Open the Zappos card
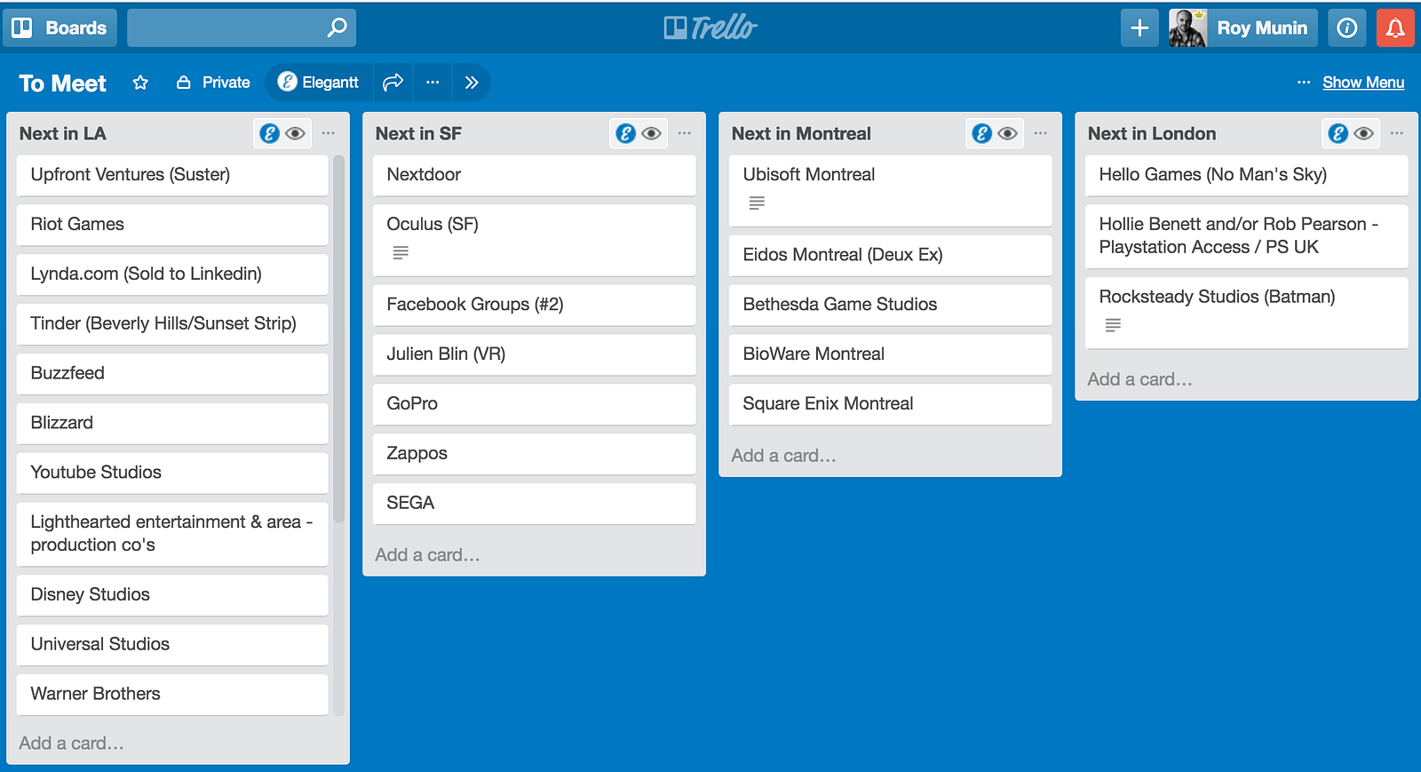The height and width of the screenshot is (772, 1421). coord(534,454)
